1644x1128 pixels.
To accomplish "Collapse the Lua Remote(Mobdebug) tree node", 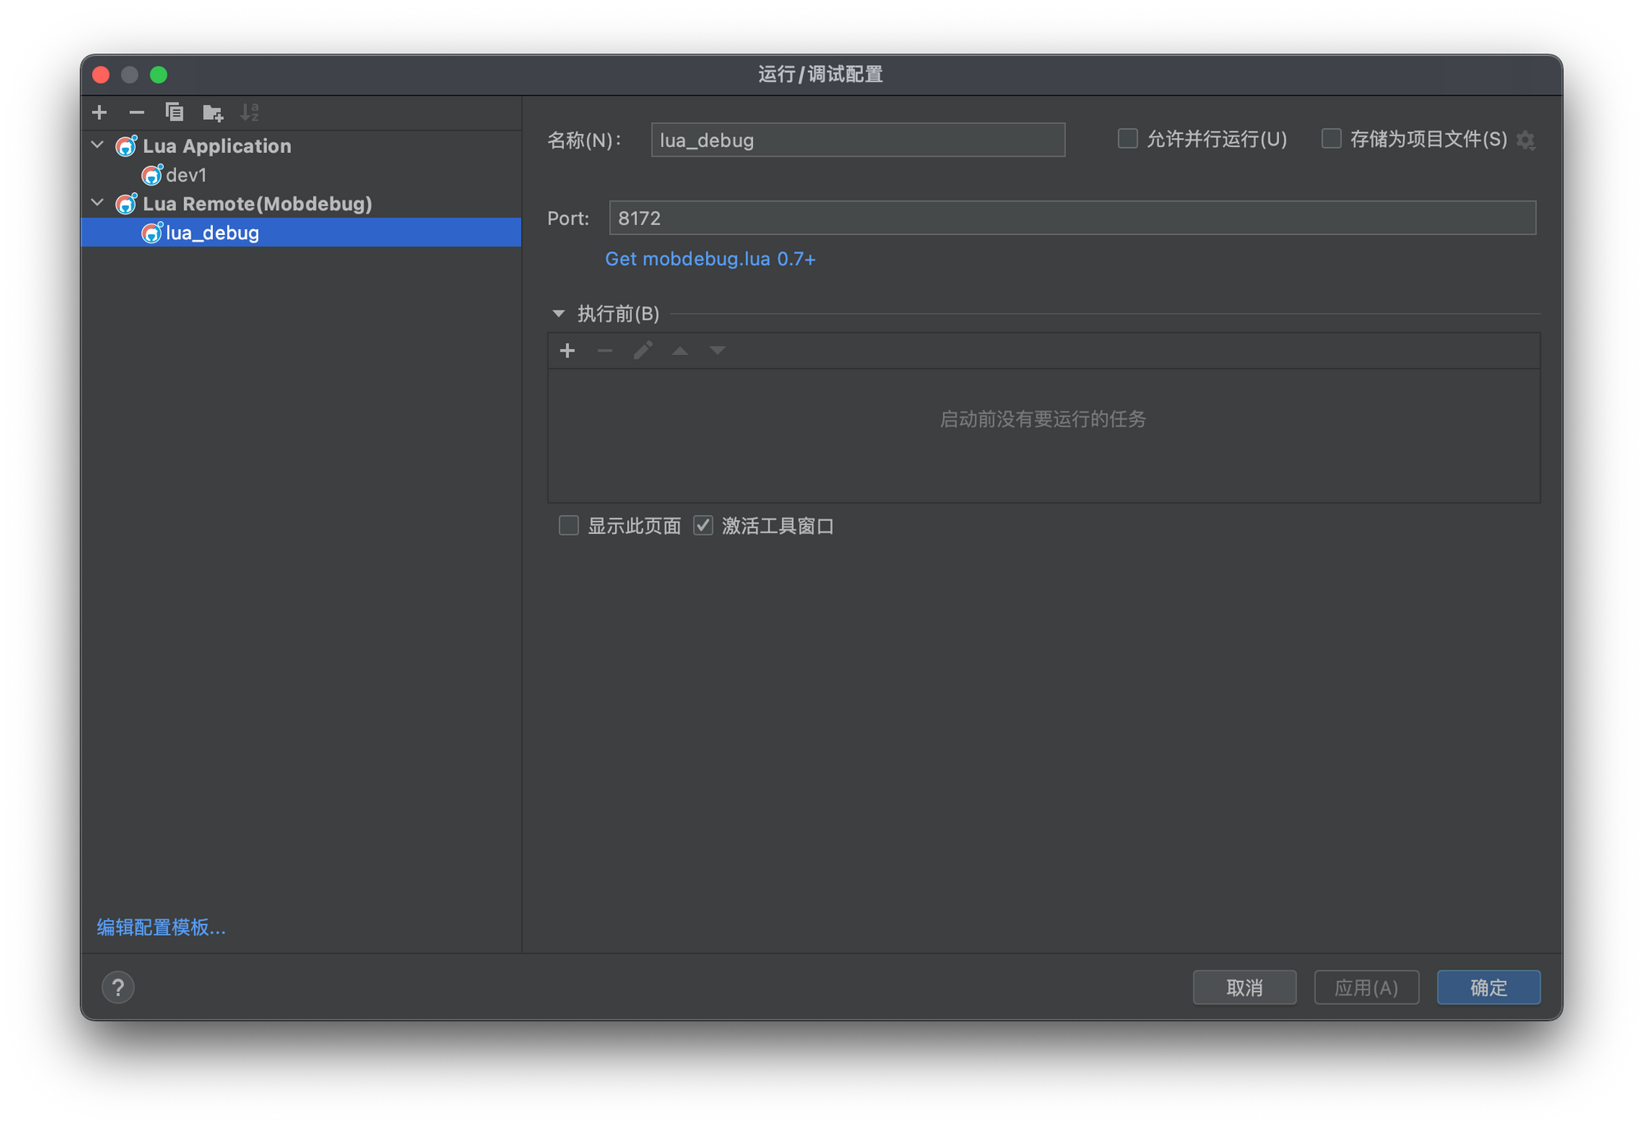I will 98,203.
